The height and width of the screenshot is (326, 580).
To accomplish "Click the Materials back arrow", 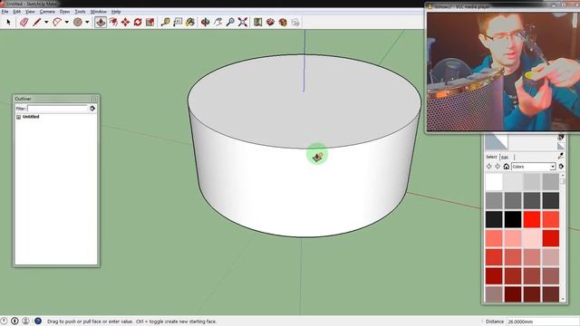I will pos(489,167).
